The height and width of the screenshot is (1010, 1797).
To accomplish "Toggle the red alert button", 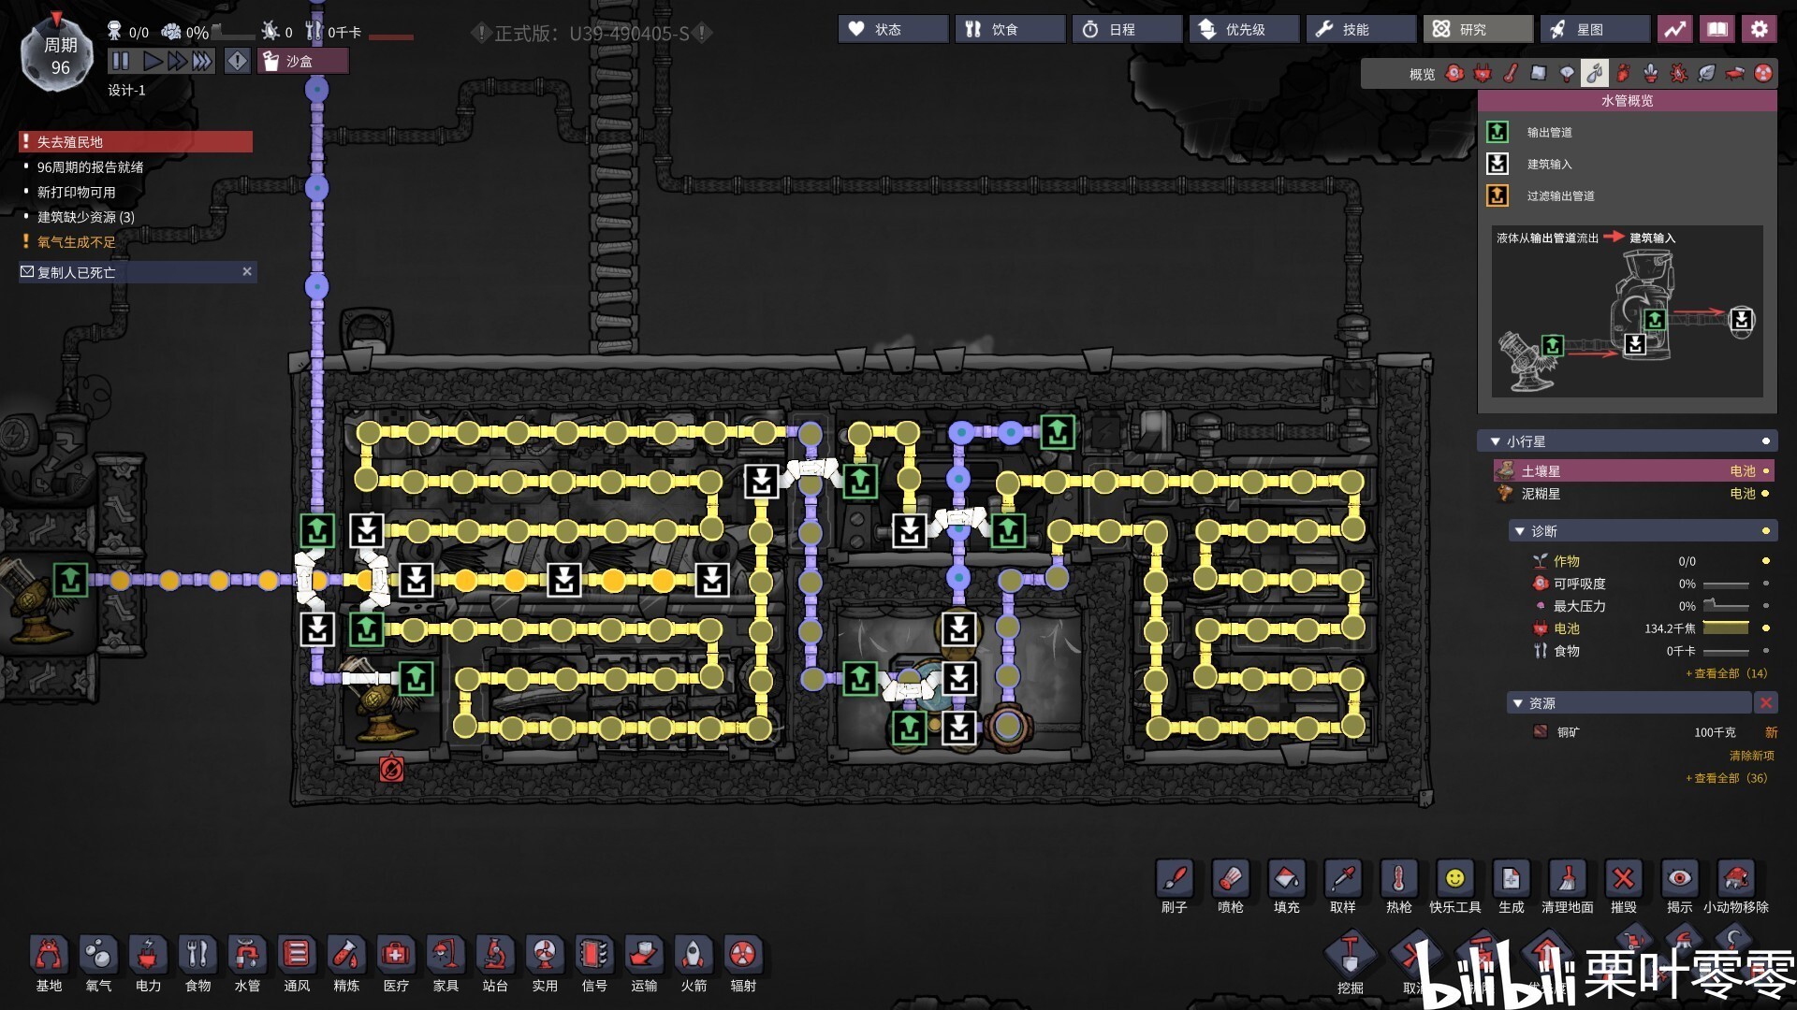I will pos(238,61).
